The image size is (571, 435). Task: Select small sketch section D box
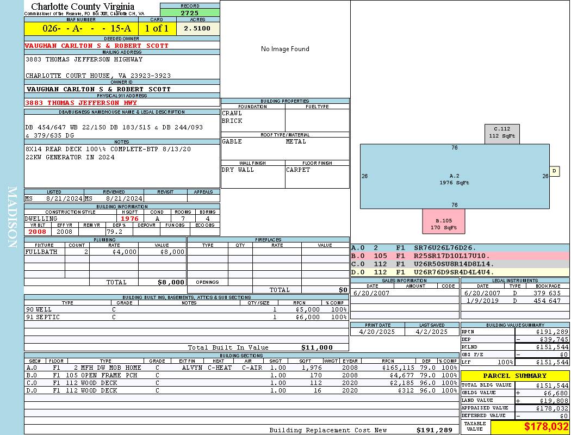[554, 171]
